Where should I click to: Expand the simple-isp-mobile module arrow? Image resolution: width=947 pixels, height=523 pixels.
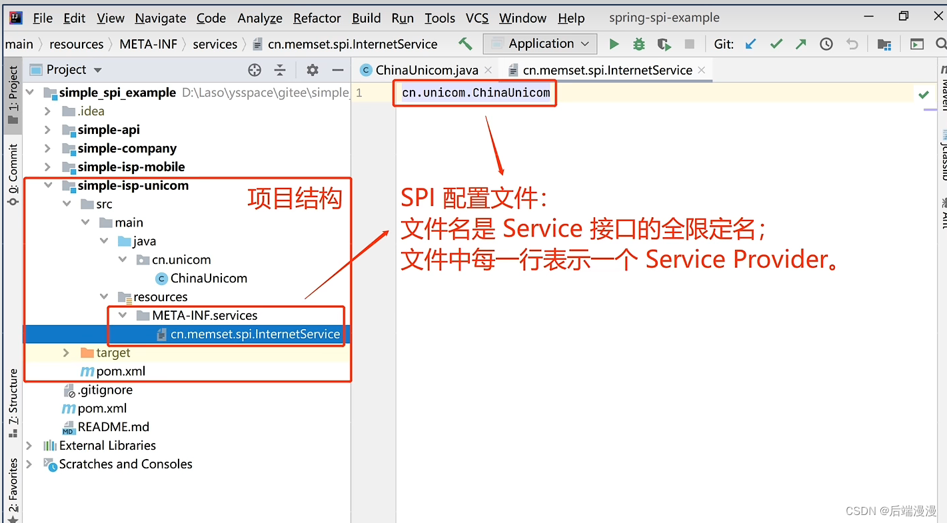click(47, 167)
